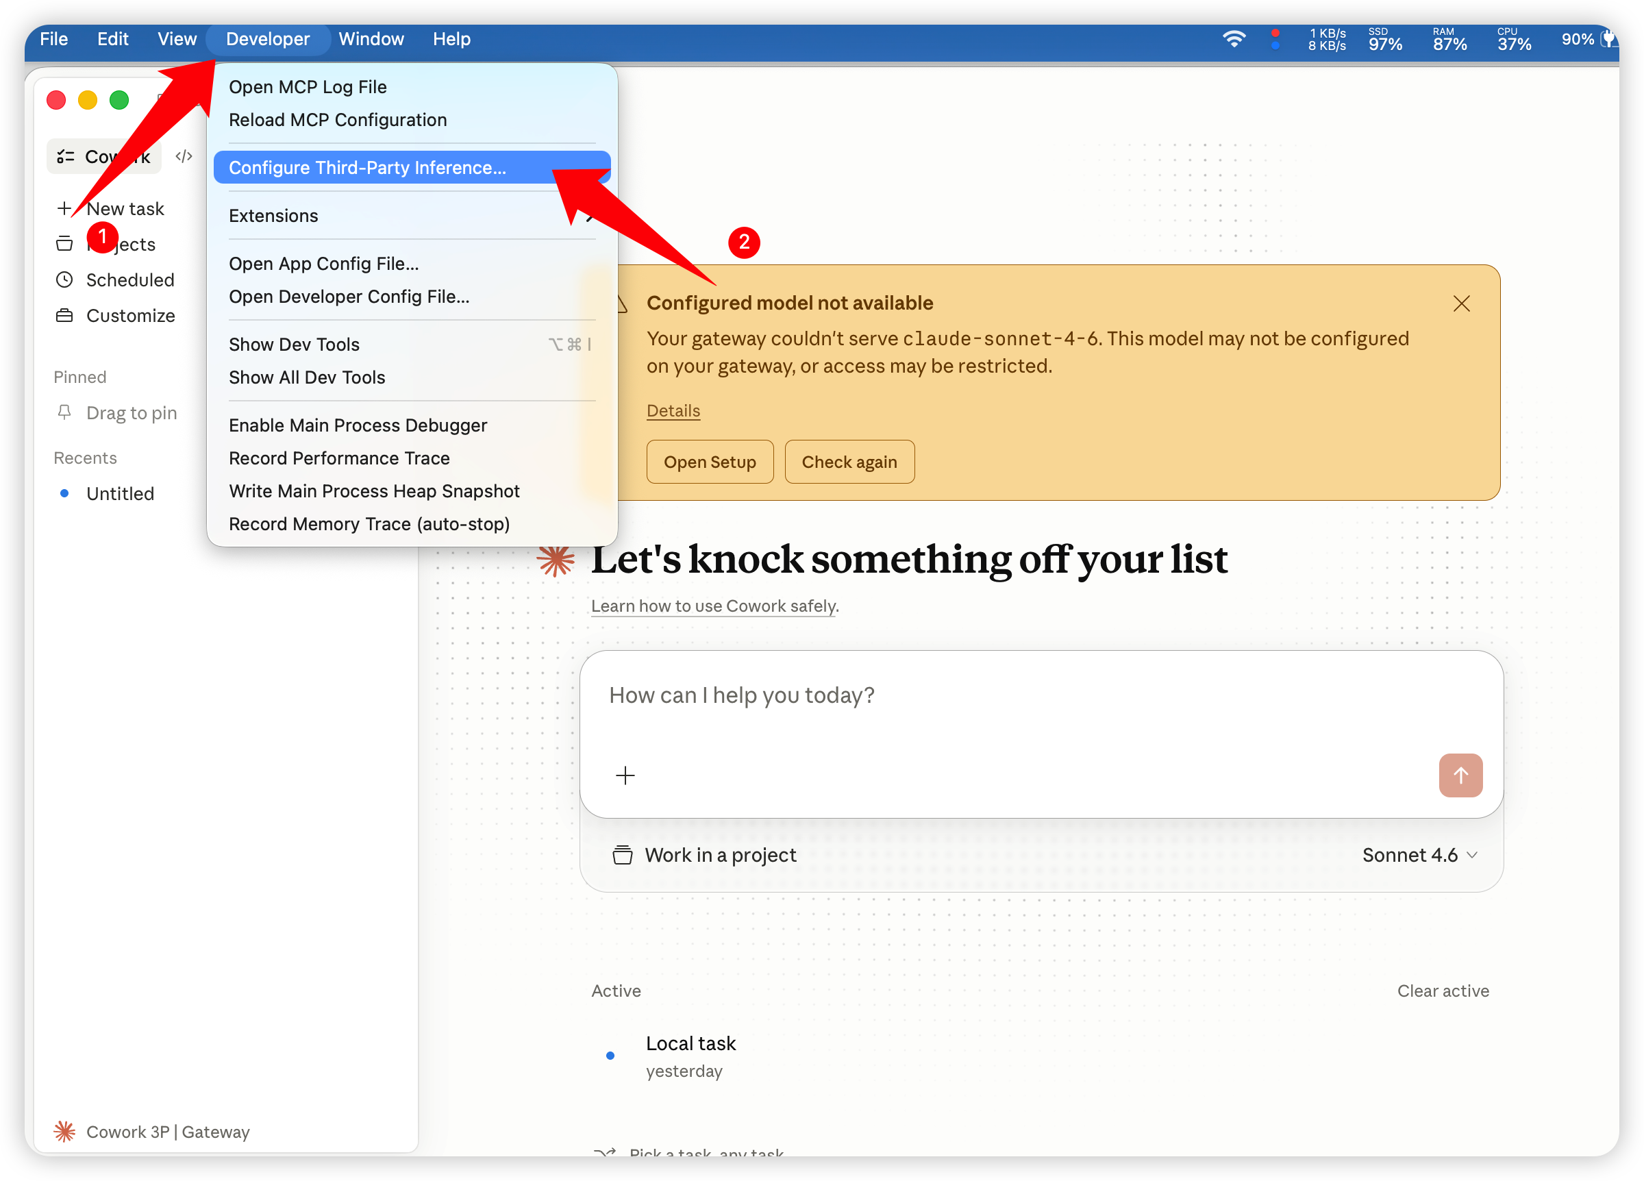1644x1181 pixels.
Task: Click the Drag to pin placeholder
Action: tap(132, 412)
